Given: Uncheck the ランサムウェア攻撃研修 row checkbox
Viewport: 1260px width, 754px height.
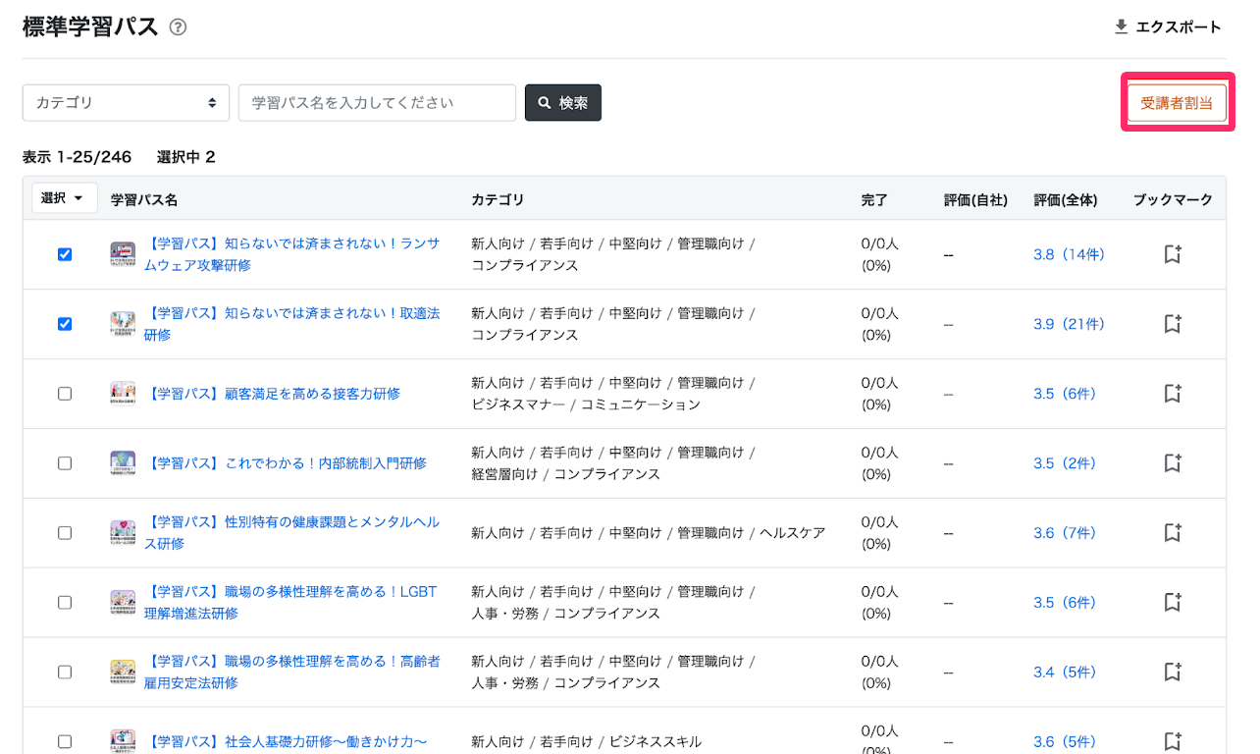Looking at the screenshot, I should pyautogui.click(x=65, y=254).
